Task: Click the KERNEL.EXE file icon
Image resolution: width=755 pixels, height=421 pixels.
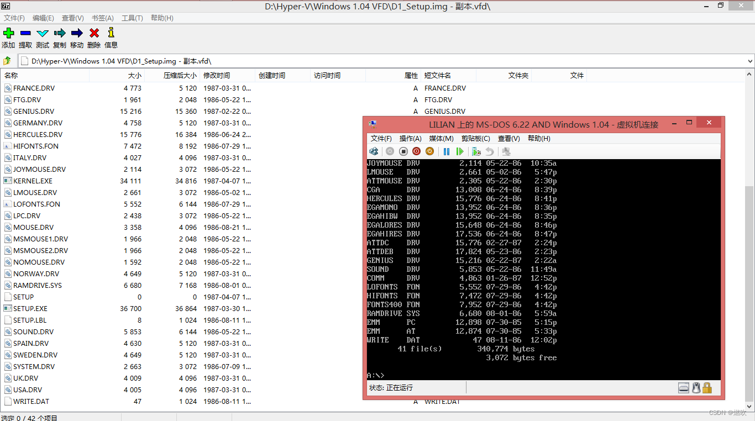Action: pos(8,181)
